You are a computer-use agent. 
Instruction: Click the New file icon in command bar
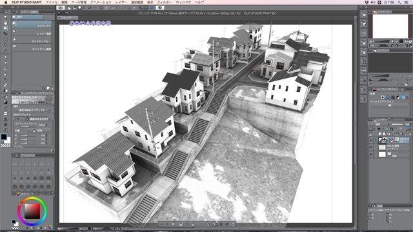click(x=69, y=8)
